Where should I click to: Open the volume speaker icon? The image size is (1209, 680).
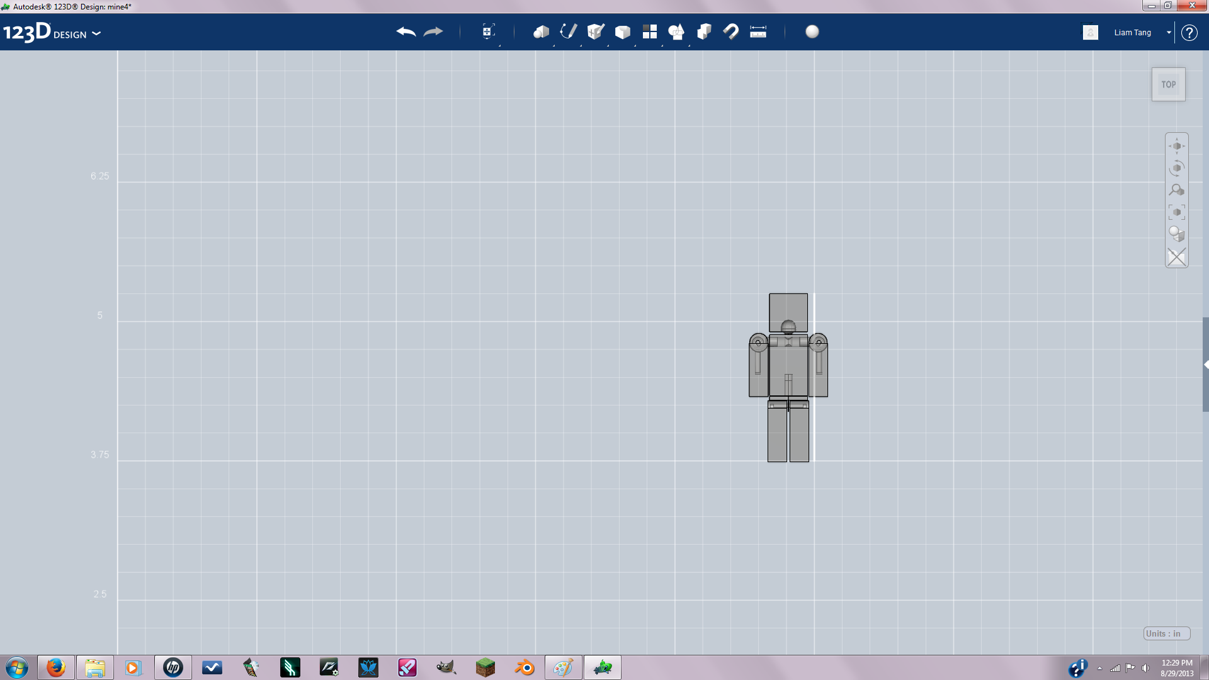coord(1145,668)
